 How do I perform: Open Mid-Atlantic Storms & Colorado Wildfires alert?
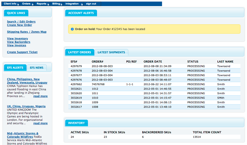tap(22, 135)
